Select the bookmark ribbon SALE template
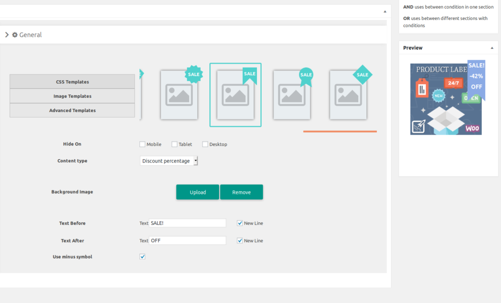 (235, 94)
